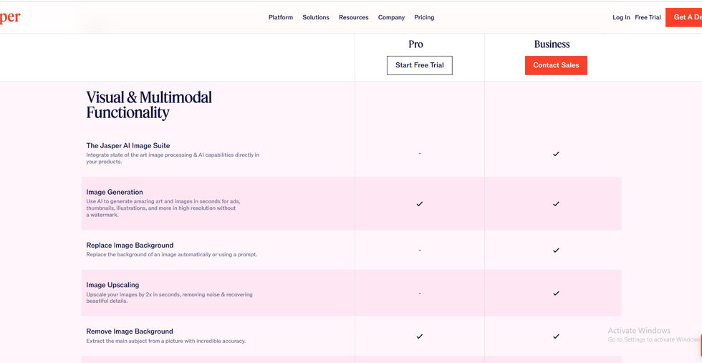
Task: Open the Platform navigation menu
Action: click(x=281, y=17)
